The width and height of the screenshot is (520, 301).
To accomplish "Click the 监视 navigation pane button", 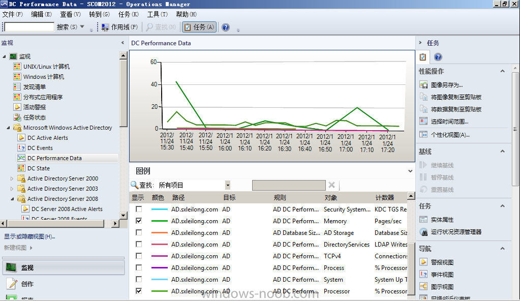I will [x=64, y=267].
